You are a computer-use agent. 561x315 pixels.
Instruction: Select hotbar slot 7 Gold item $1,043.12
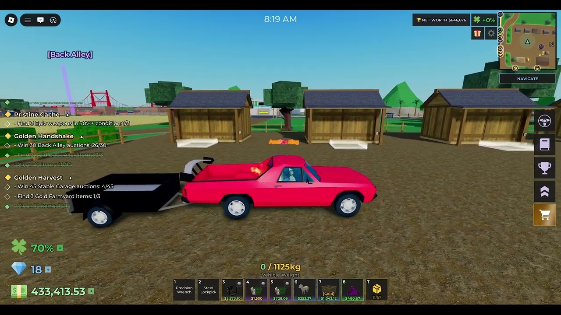(329, 290)
